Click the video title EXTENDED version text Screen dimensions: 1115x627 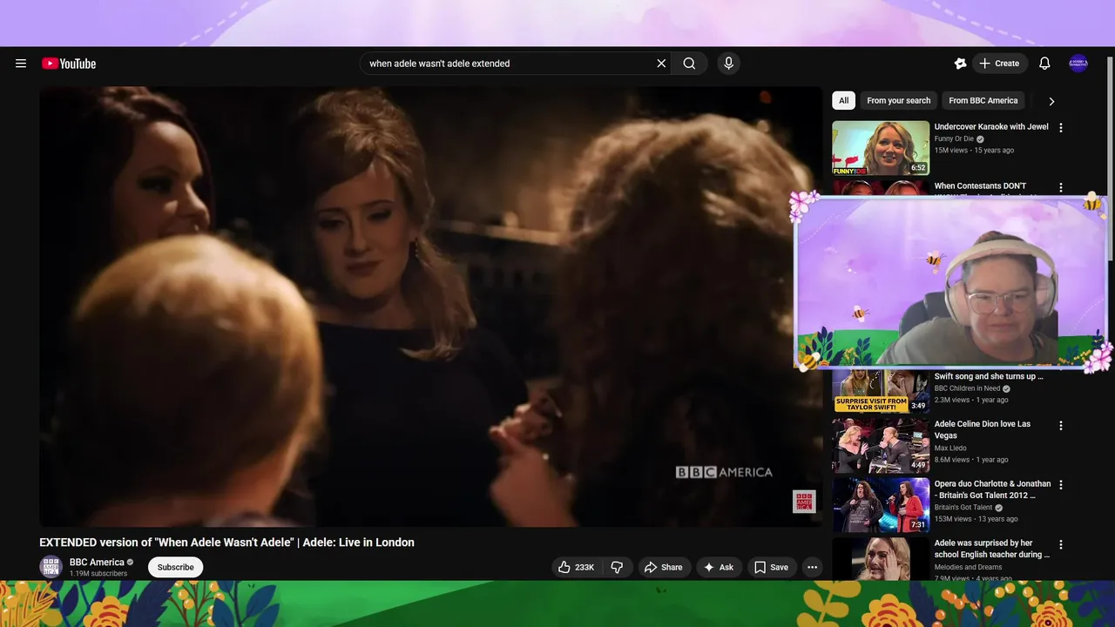tap(226, 543)
